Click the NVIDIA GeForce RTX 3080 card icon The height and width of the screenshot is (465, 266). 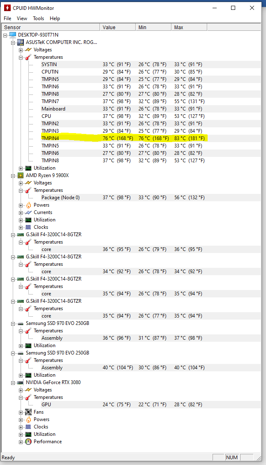[21, 382]
